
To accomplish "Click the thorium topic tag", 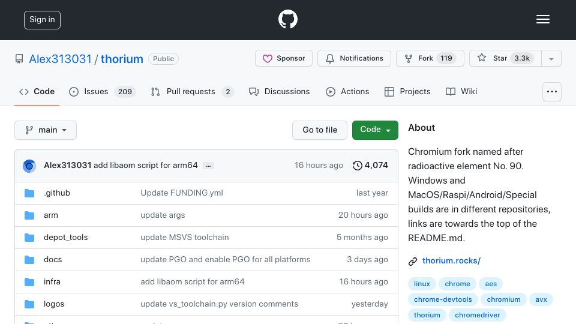I will coord(427,315).
